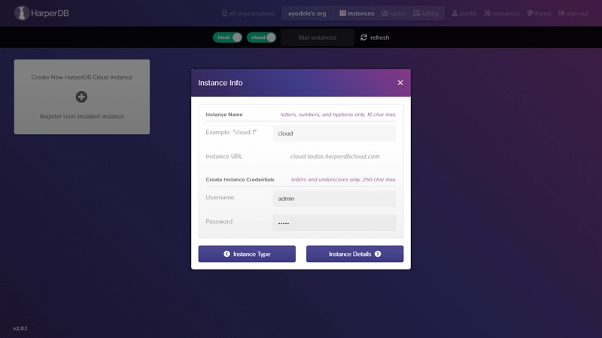Image resolution: width=602 pixels, height=338 pixels.
Task: Click the plus icon to add instance
Action: [x=81, y=97]
